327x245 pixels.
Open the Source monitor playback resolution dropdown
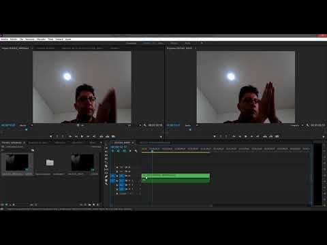tap(134, 125)
